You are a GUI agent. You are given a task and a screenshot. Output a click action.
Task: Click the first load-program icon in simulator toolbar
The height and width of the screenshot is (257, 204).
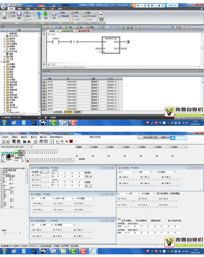pos(3,141)
